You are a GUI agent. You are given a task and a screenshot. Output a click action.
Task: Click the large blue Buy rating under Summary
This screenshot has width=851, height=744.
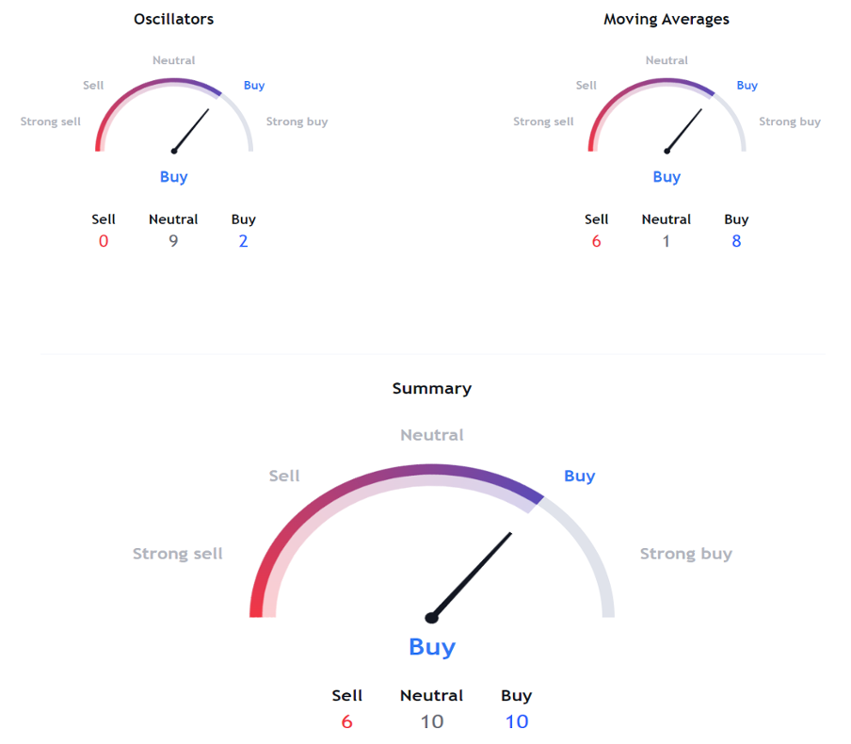click(x=432, y=647)
